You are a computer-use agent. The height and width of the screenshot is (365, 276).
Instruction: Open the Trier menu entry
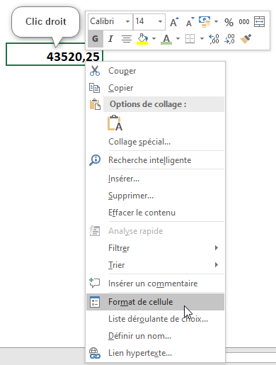(x=155, y=265)
